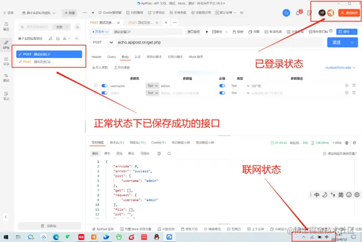Click the eye icon beside environment selector
Viewport: 362px width, 242px height.
[242, 13]
